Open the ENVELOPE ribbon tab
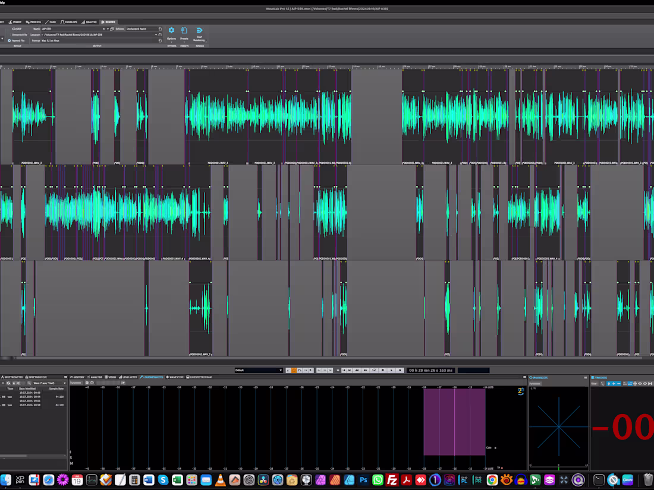Viewport: 654px width, 490px height. (71, 22)
